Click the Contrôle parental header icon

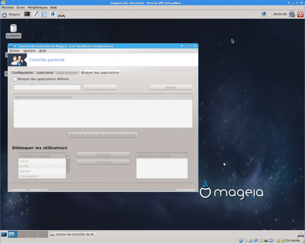17,60
